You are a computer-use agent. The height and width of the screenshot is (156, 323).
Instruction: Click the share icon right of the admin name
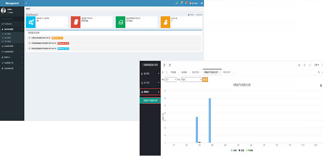click(201, 3)
